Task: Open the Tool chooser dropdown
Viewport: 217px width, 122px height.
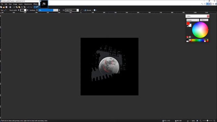Action: (x=5, y=10)
